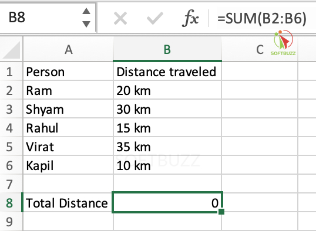Click the fill handle of cell B8

click(x=221, y=212)
